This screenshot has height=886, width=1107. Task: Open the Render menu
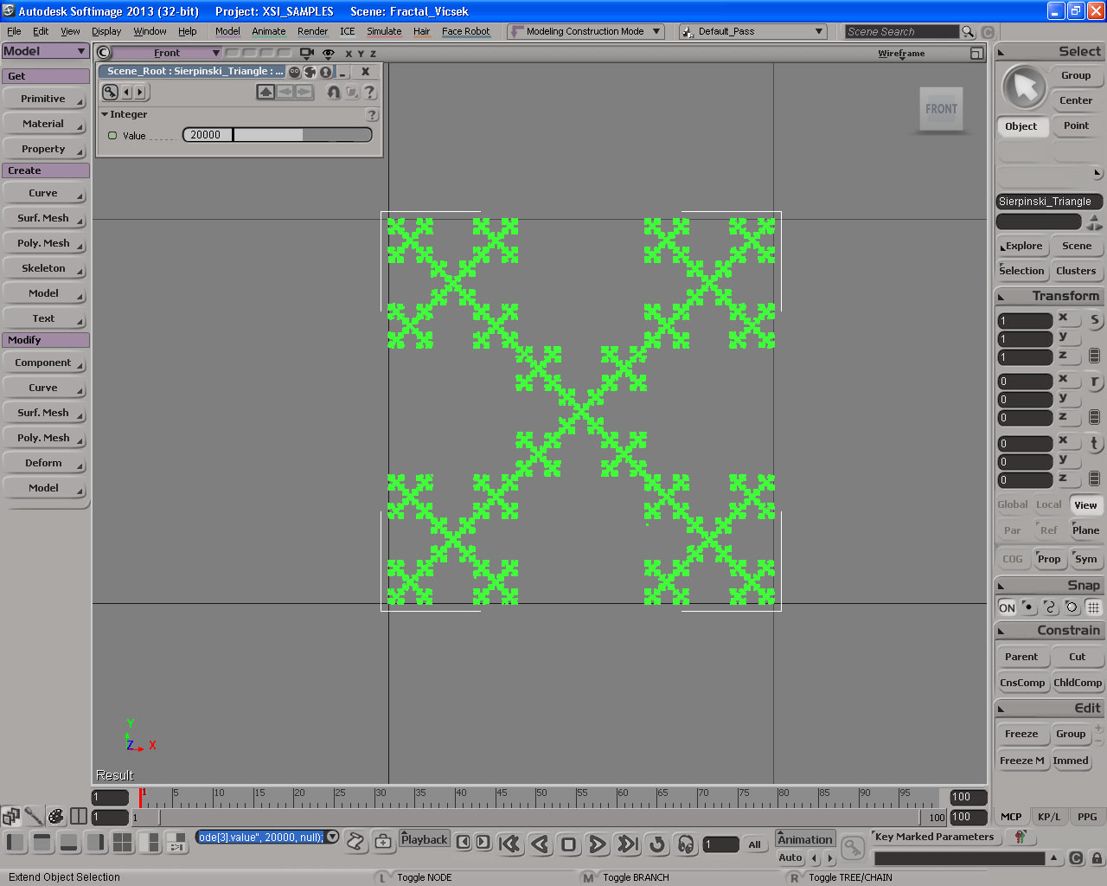[312, 31]
